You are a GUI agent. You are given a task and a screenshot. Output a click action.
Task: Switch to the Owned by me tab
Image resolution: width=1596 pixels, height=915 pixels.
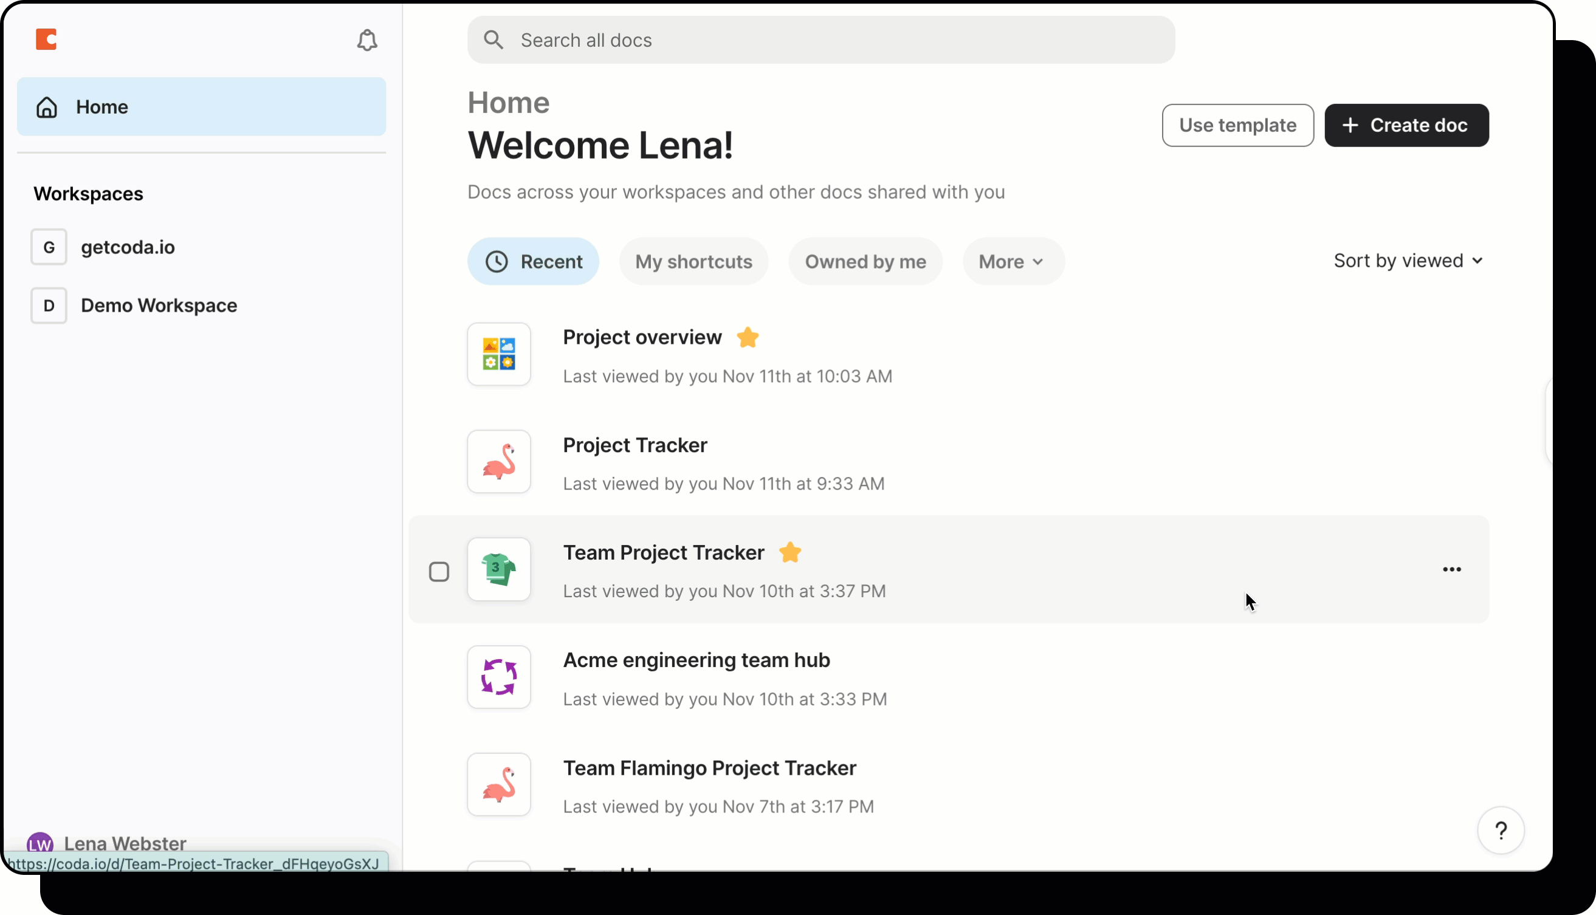click(x=865, y=261)
